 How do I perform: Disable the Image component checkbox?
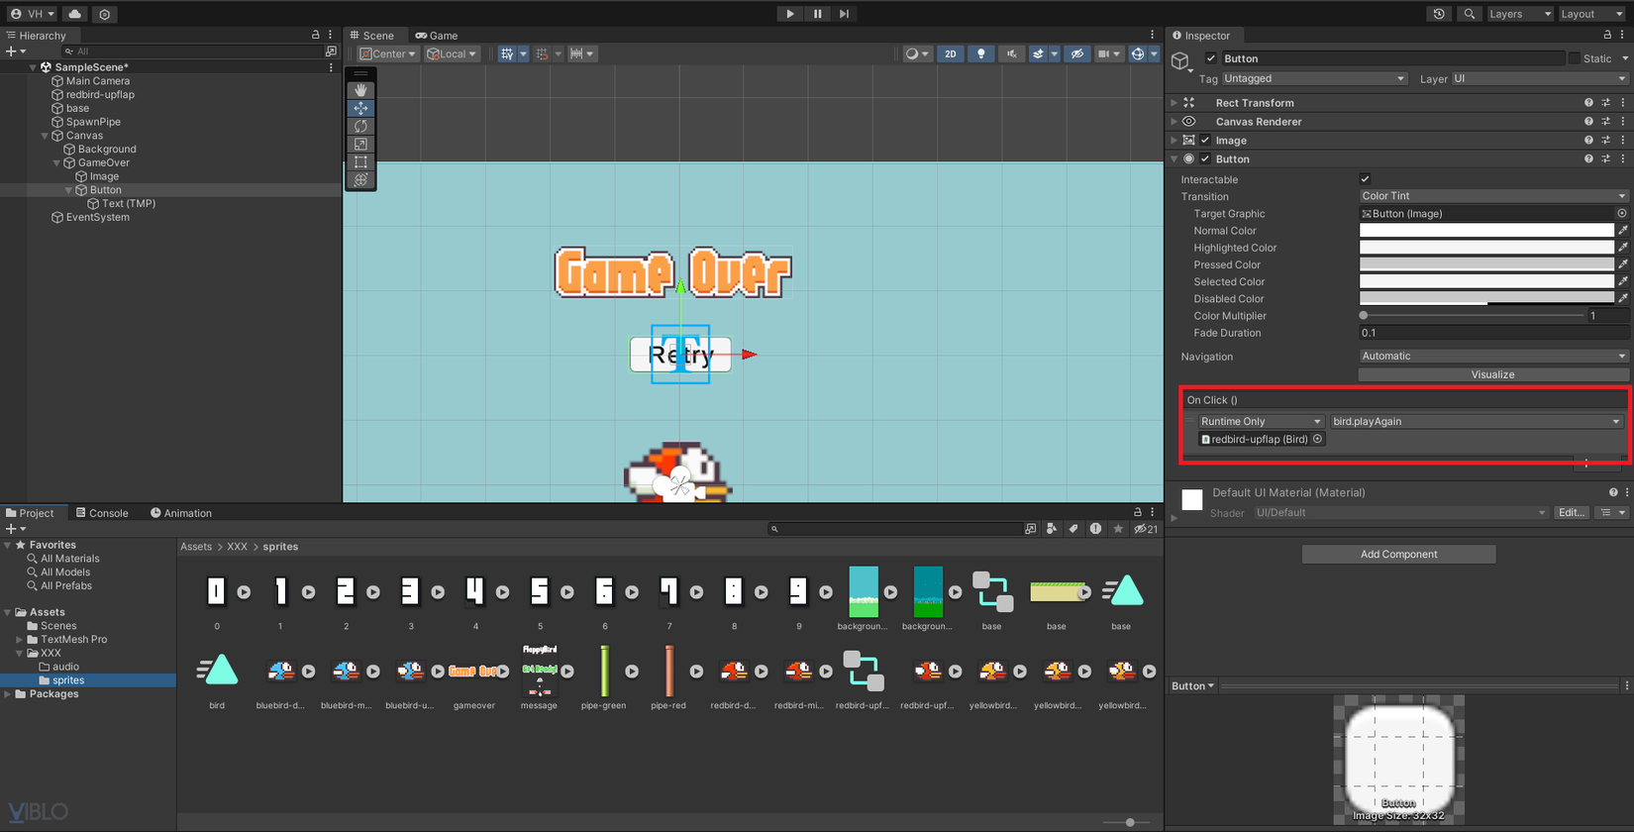(1205, 141)
